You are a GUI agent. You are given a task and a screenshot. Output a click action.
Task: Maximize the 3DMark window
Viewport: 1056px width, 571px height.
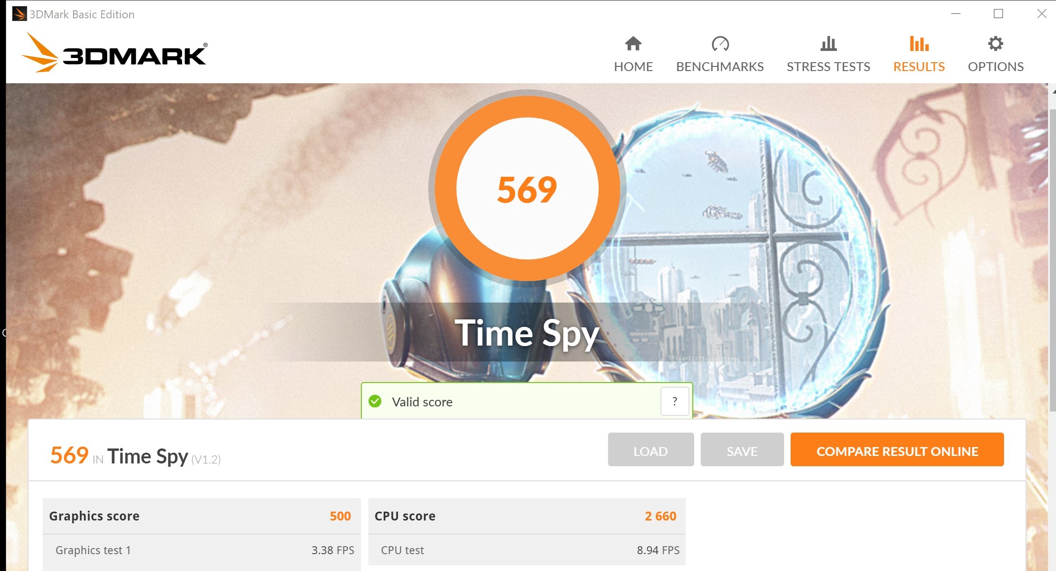[x=998, y=14]
